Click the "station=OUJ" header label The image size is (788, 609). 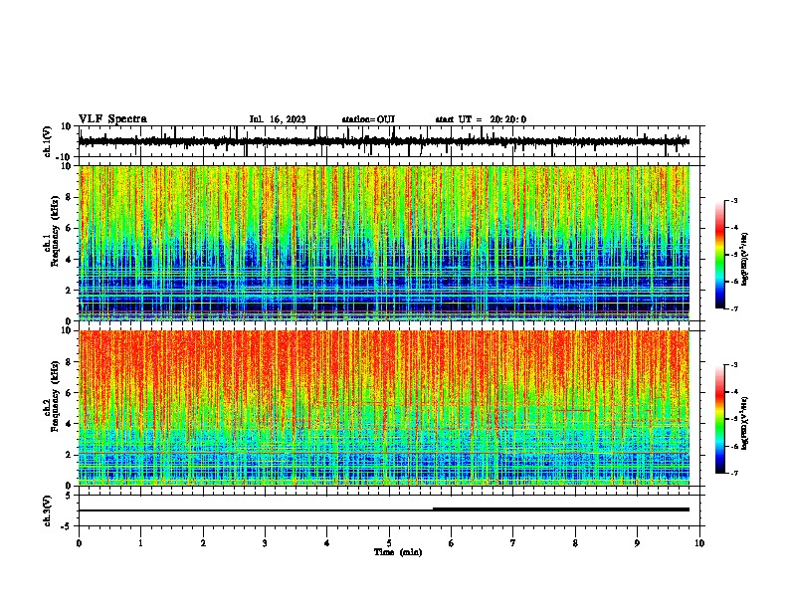click(368, 119)
